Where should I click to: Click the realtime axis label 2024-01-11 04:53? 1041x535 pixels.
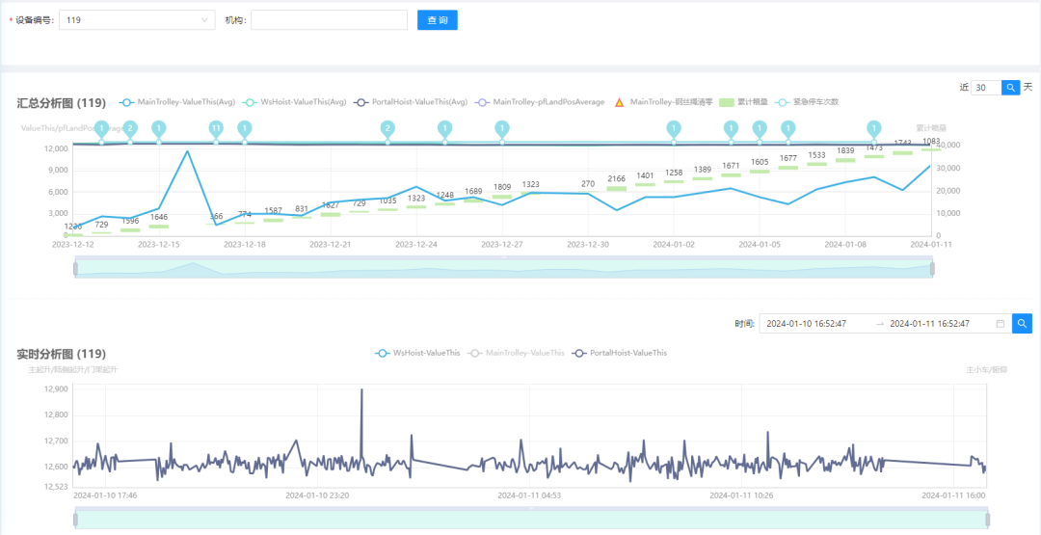click(529, 495)
